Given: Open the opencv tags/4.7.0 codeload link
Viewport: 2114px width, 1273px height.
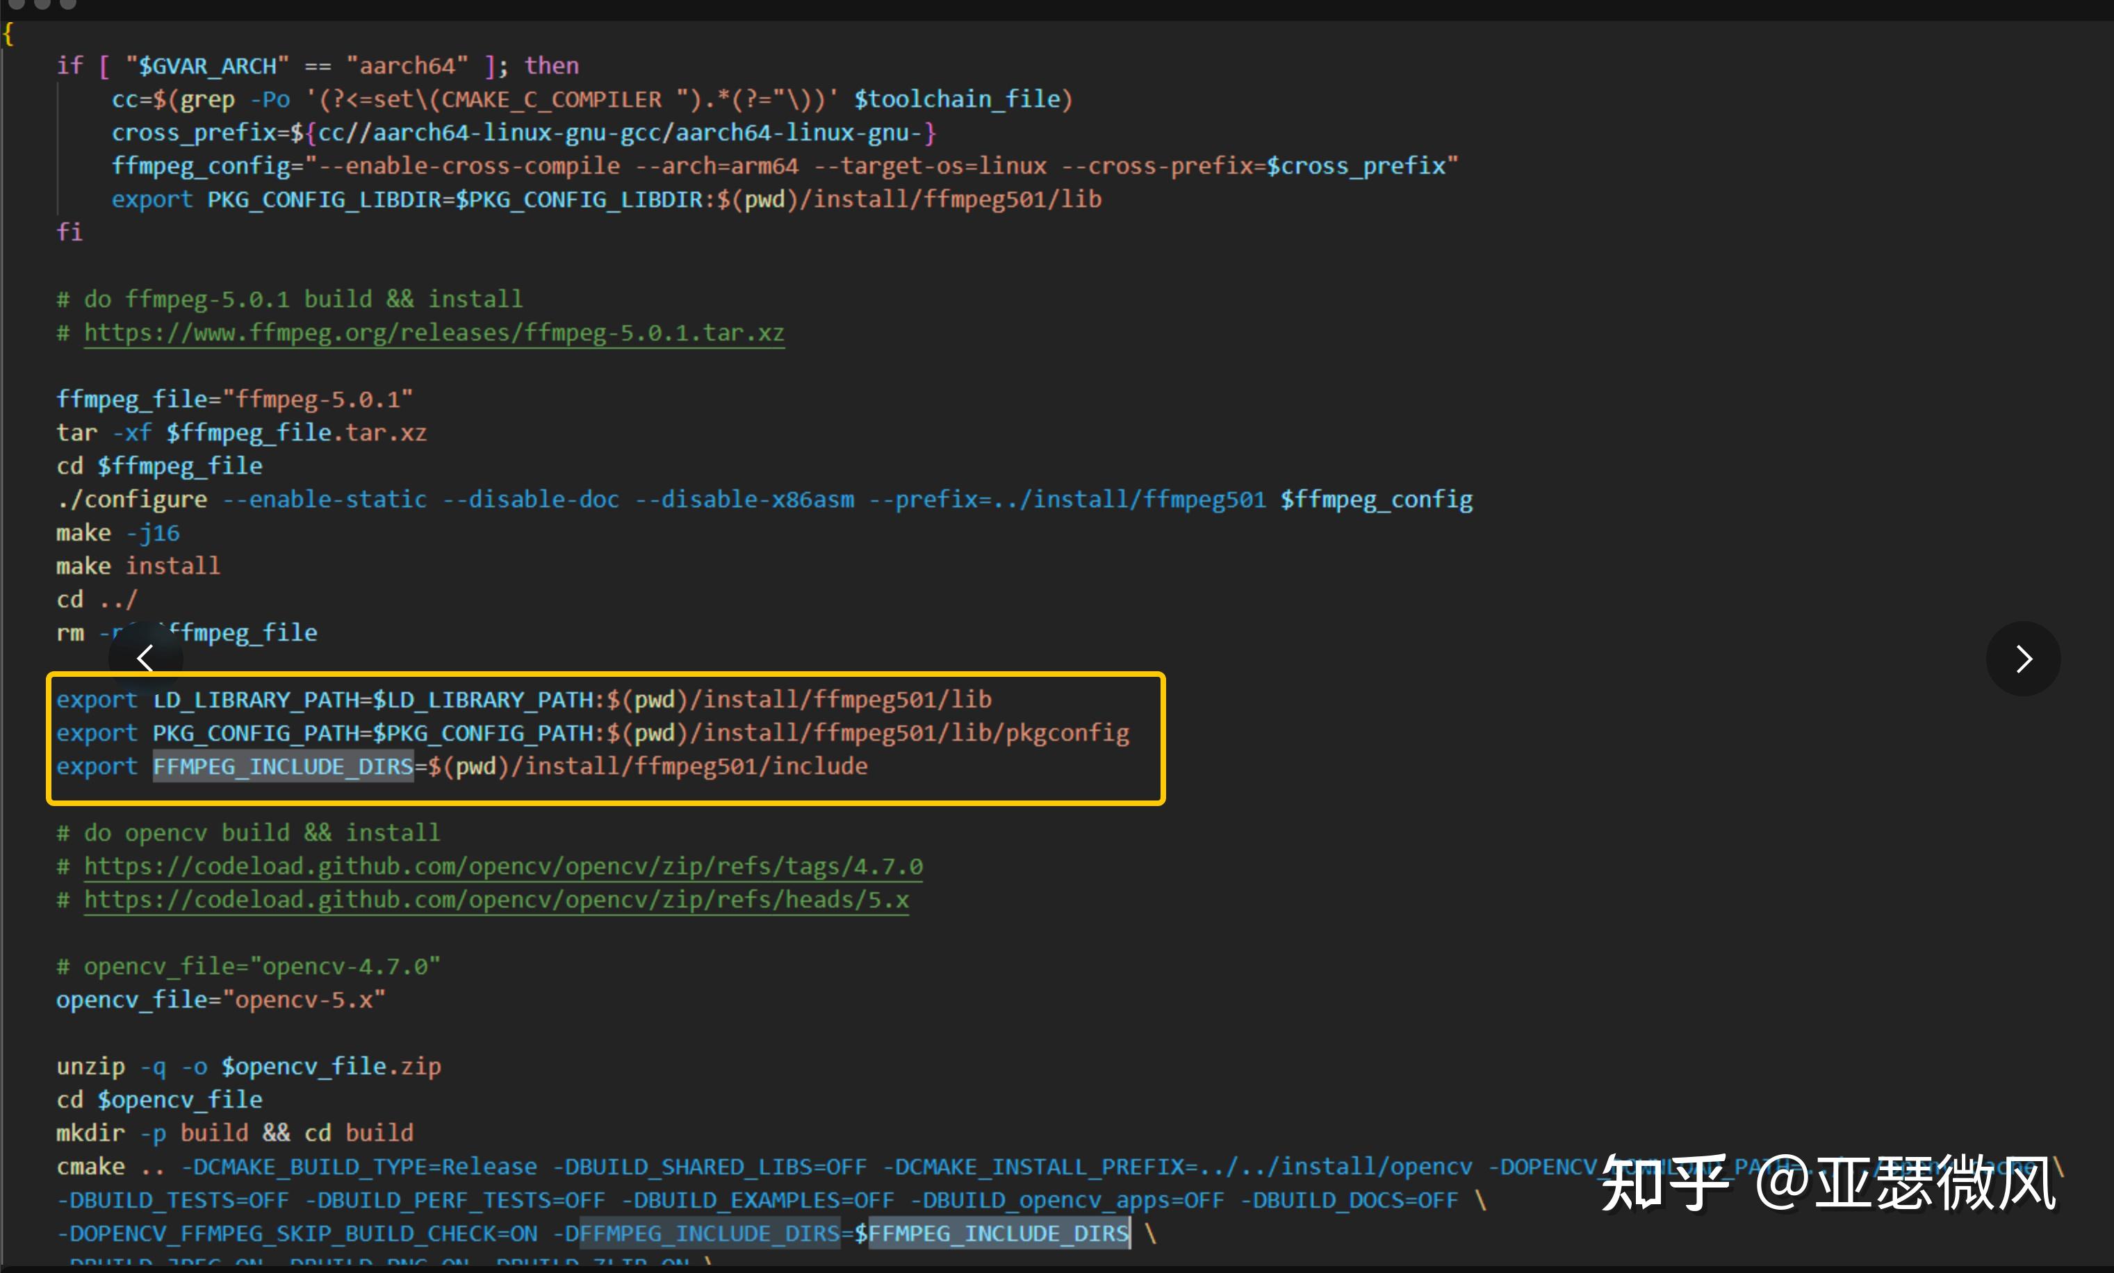Looking at the screenshot, I should pos(502,867).
